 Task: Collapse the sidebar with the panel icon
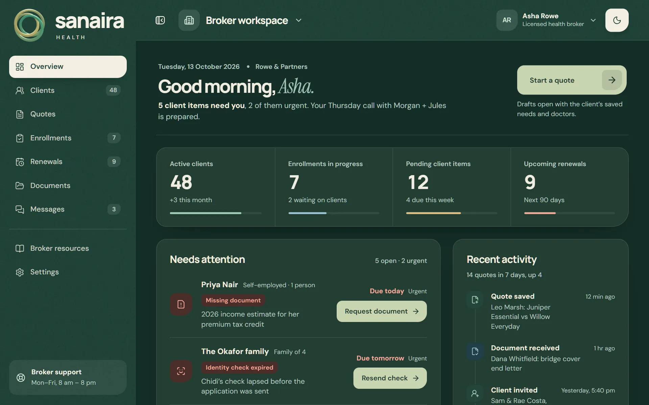[160, 20]
